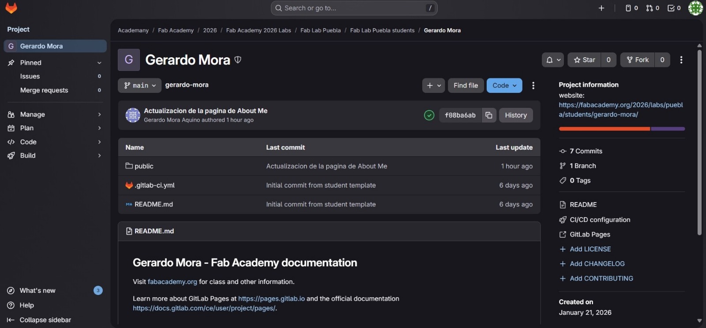Open 1 Branch
The width and height of the screenshot is (706, 328).
click(582, 166)
